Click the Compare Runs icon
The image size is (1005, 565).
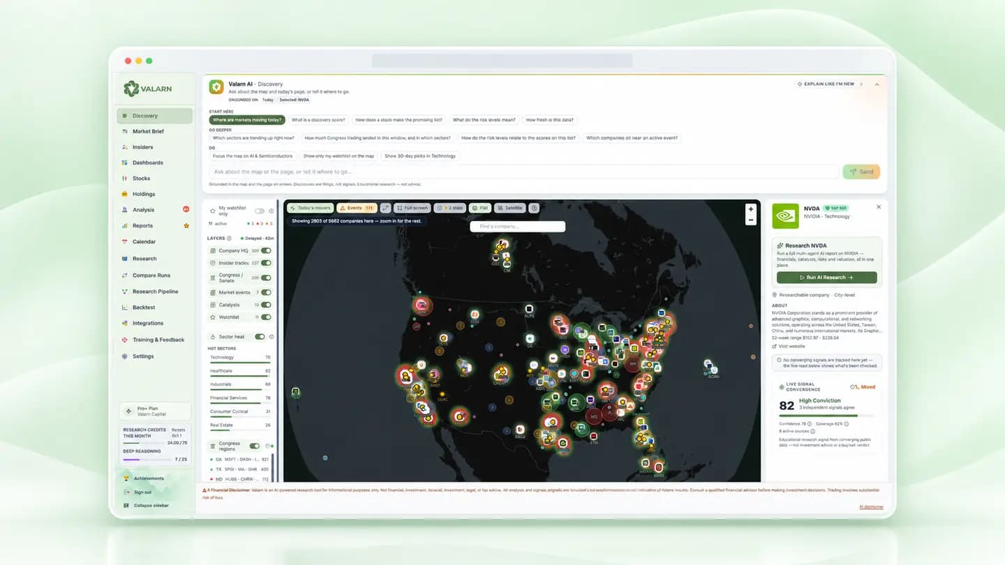point(124,276)
